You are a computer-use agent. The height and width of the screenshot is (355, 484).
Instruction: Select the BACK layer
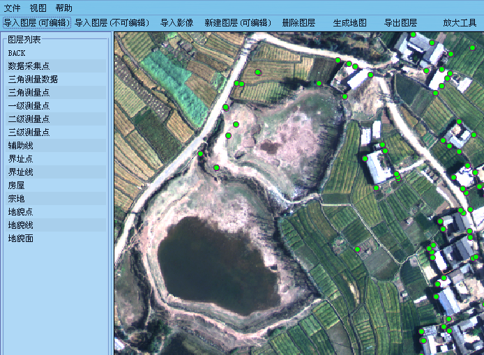tap(56, 53)
